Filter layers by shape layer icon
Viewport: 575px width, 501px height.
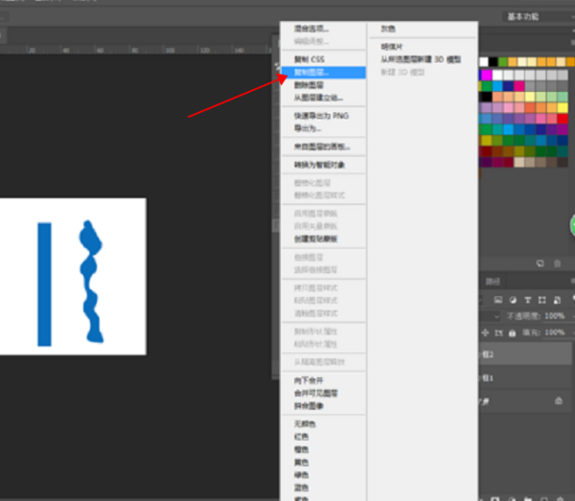[x=542, y=300]
